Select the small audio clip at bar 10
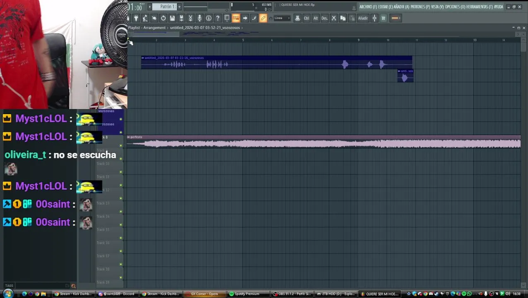 [405, 76]
